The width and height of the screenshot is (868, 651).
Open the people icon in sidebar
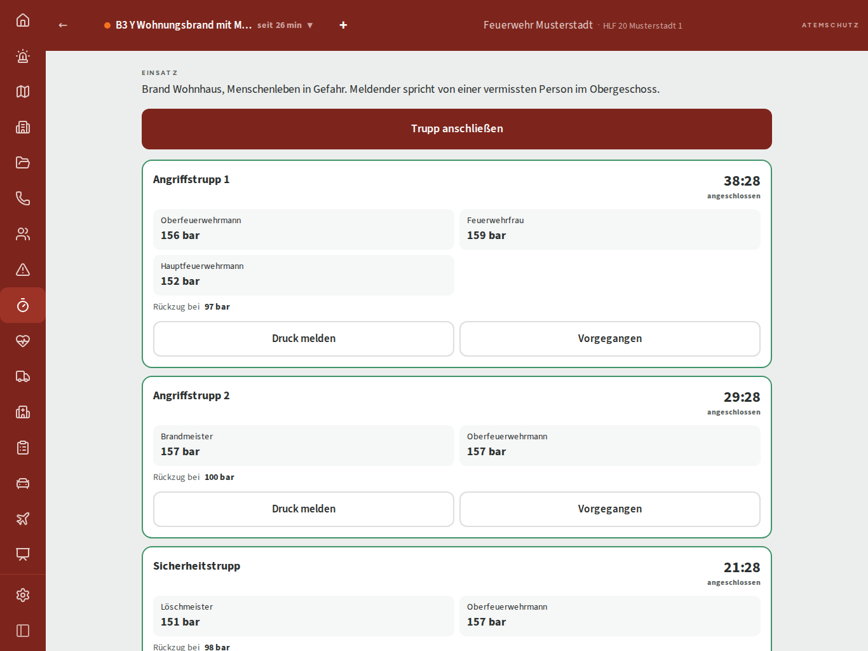coord(23,234)
